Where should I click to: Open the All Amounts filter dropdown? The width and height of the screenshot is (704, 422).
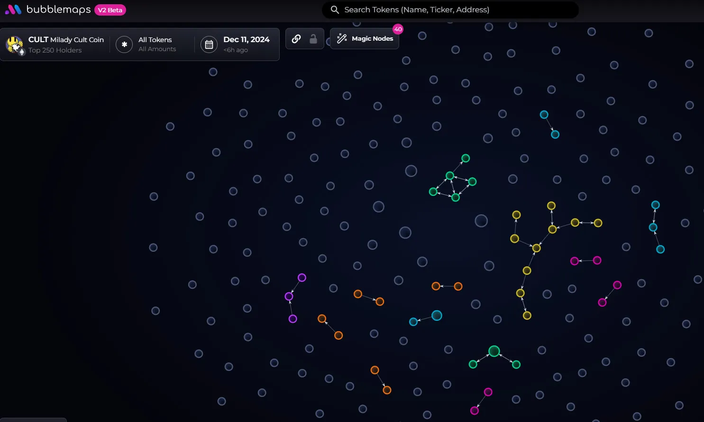click(x=157, y=49)
